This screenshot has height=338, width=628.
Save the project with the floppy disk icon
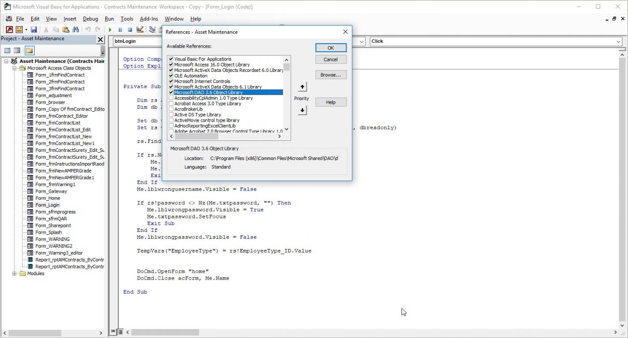tap(34, 30)
